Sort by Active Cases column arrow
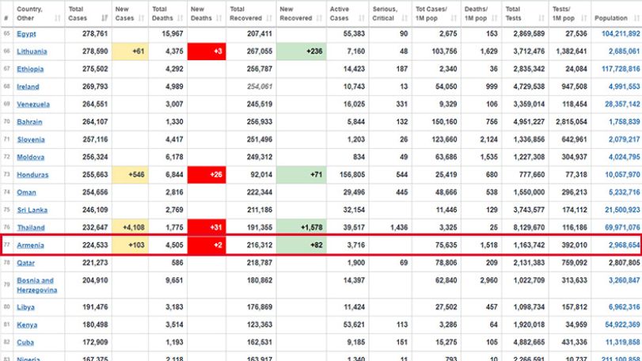The width and height of the screenshot is (642, 361). coord(362,18)
